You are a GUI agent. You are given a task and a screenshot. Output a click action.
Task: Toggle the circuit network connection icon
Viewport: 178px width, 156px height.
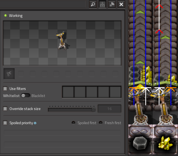[x=102, y=4]
